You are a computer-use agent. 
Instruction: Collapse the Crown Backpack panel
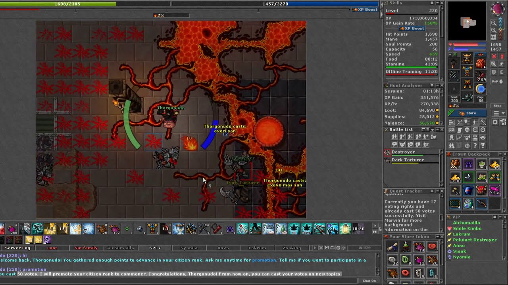[500, 154]
